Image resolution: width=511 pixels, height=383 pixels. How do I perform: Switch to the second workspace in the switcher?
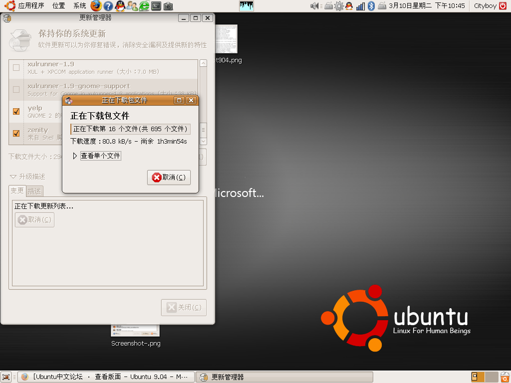click(x=492, y=377)
